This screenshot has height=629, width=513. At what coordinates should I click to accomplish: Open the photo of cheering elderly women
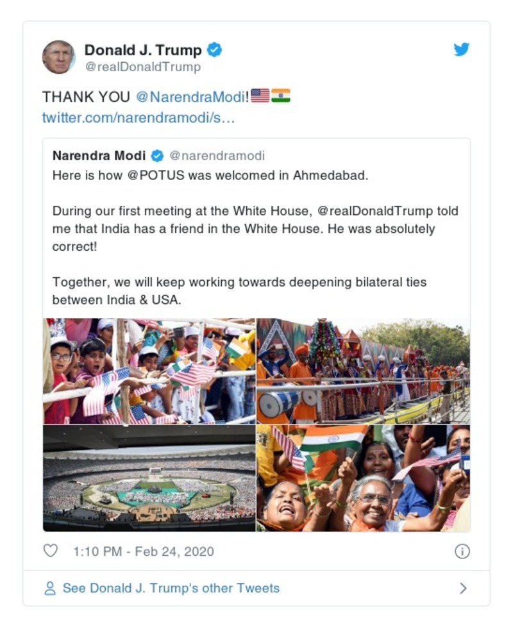(363, 478)
